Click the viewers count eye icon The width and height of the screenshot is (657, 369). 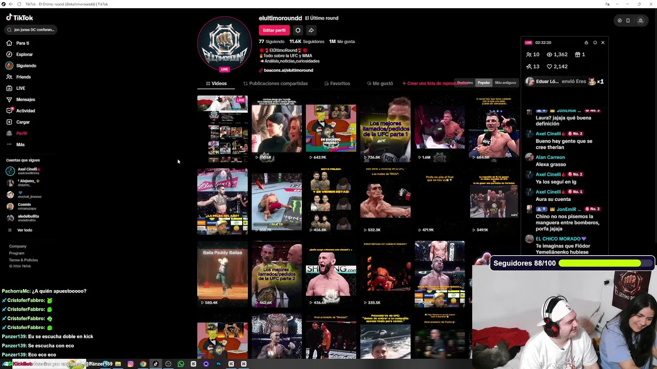click(549, 54)
